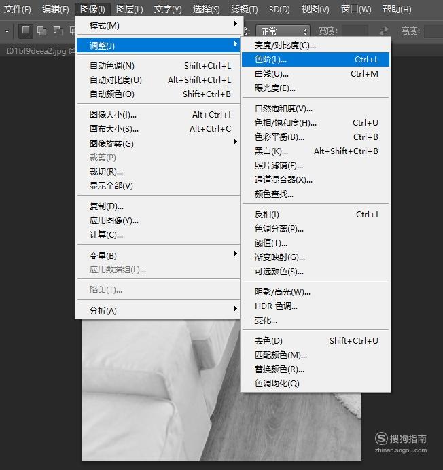Expand the 模式(M) submenu
The width and height of the screenshot is (443, 470).
158,26
